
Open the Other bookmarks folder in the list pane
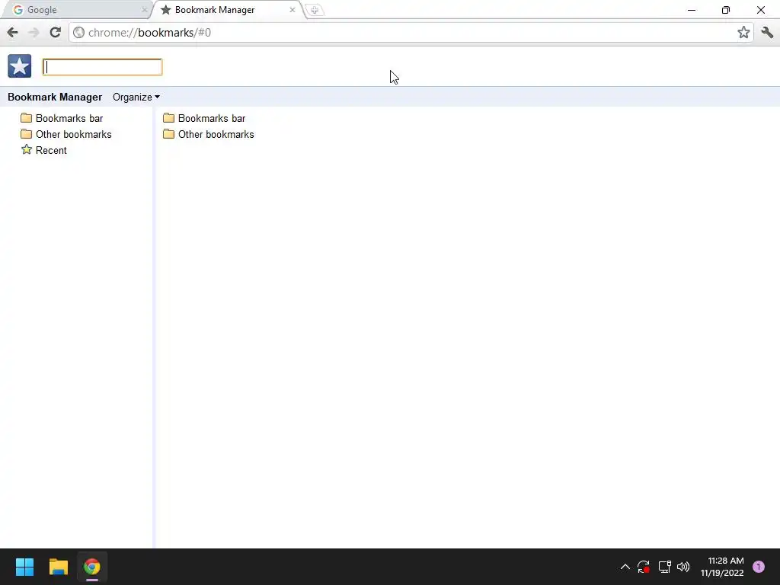point(216,134)
